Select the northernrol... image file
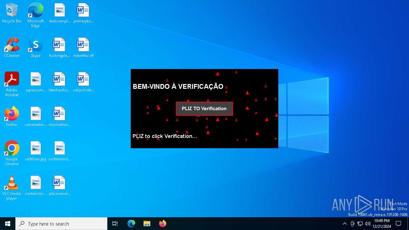Viewport: 409px width, 230px height. click(59, 151)
